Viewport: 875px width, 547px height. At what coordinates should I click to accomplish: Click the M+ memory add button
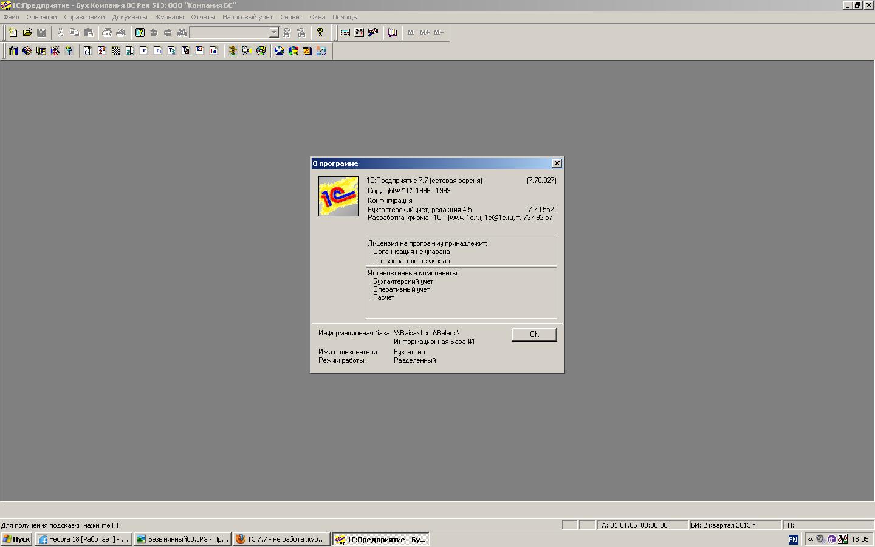click(425, 33)
